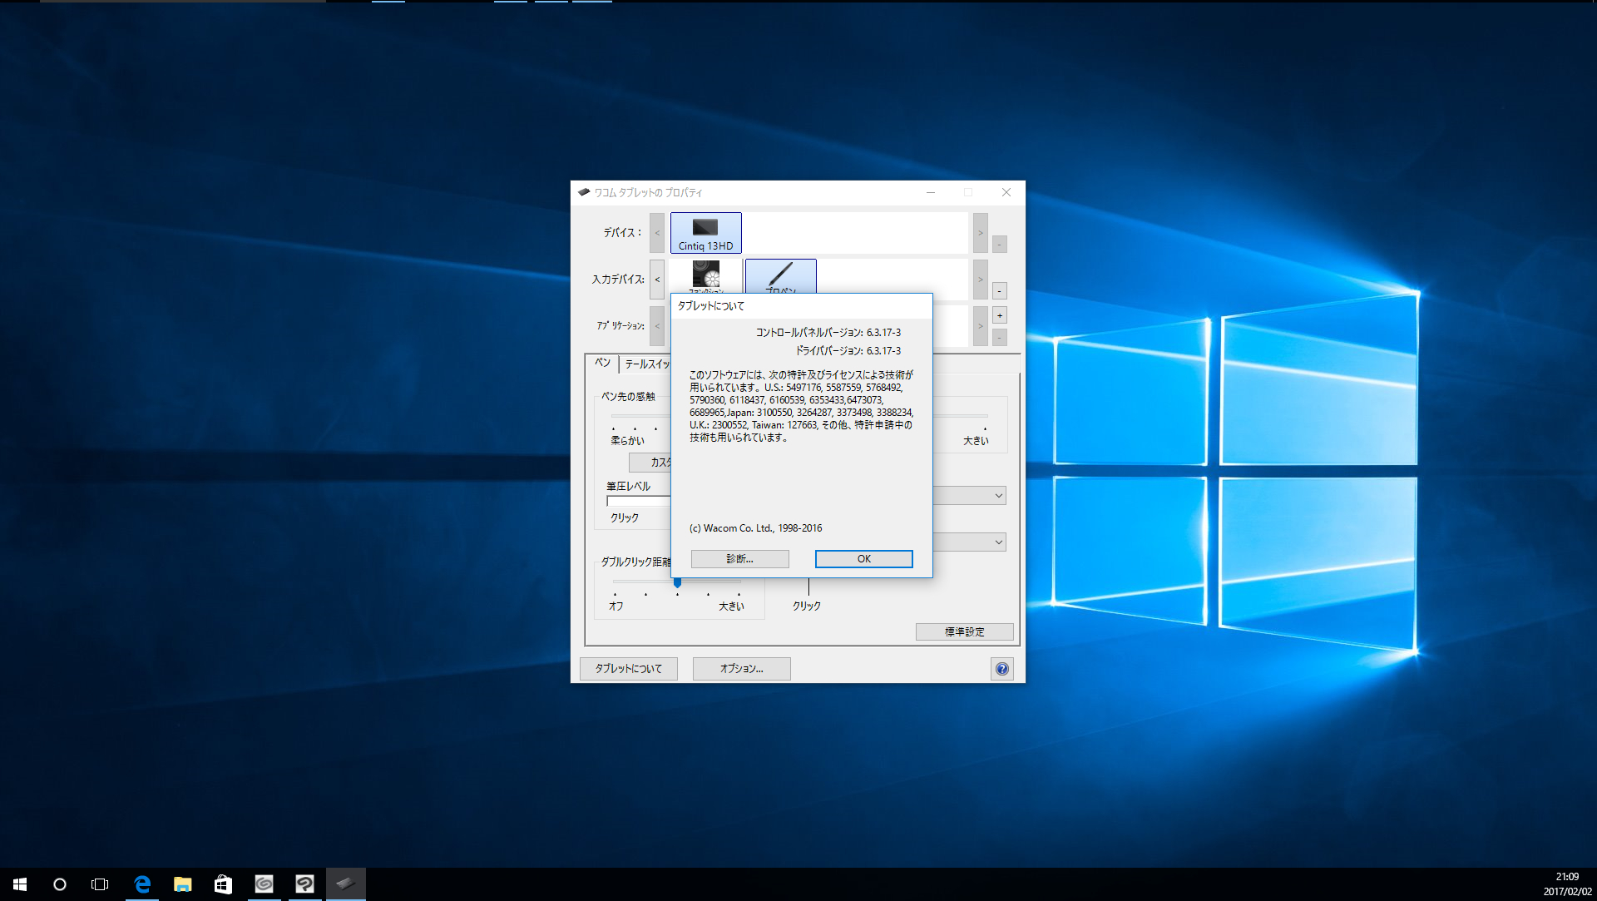Screen dimensions: 1597x901
Task: Click the Wacom tablet taskbar icon
Action: click(345, 884)
